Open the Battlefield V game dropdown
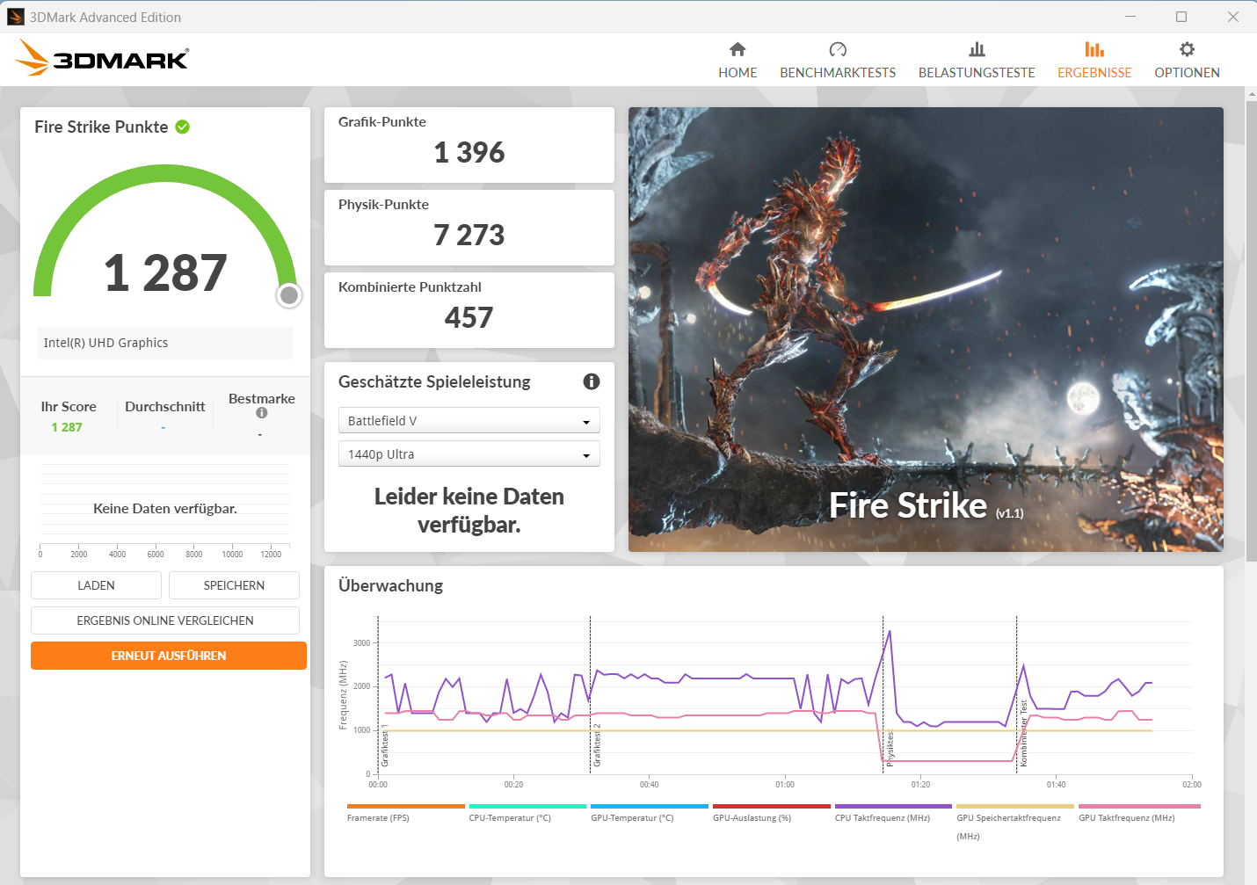 [469, 421]
